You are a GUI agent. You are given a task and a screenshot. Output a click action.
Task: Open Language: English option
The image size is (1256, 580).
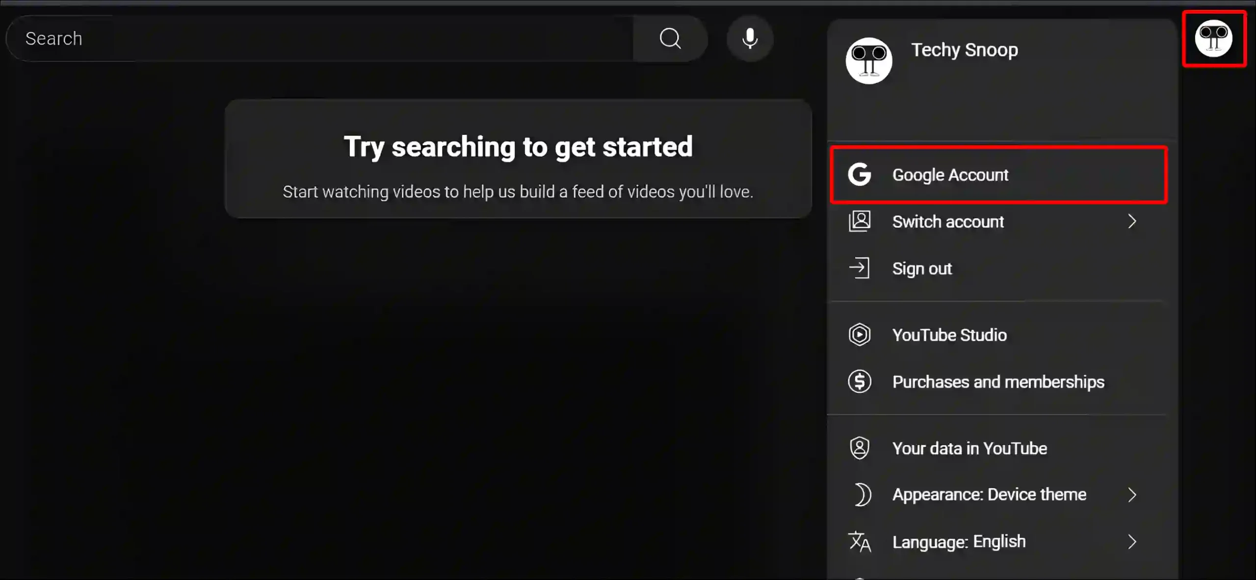coord(998,542)
